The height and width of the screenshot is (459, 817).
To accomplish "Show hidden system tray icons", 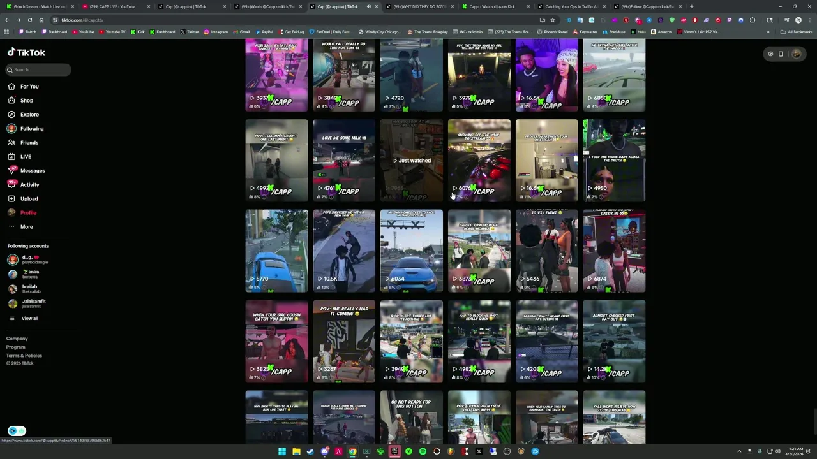I will coord(740,451).
